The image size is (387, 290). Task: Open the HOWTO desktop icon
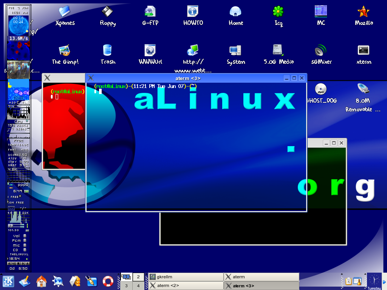[x=193, y=12]
